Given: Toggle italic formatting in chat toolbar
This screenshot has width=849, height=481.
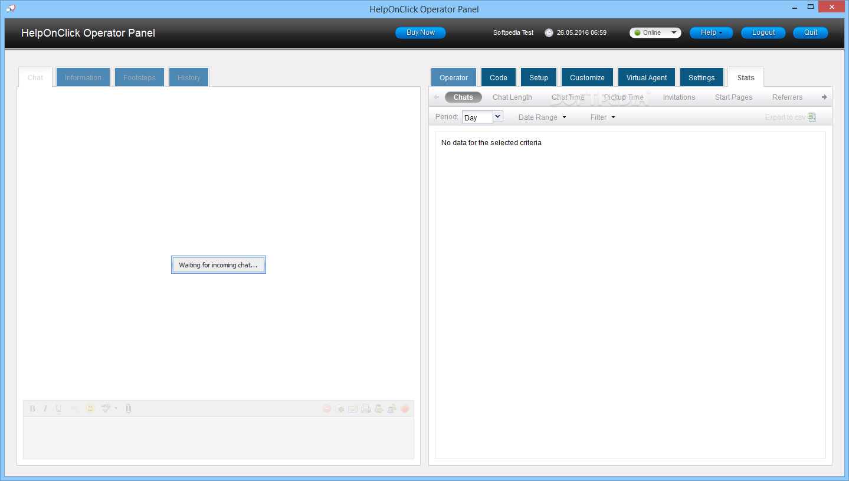Looking at the screenshot, I should (x=45, y=408).
